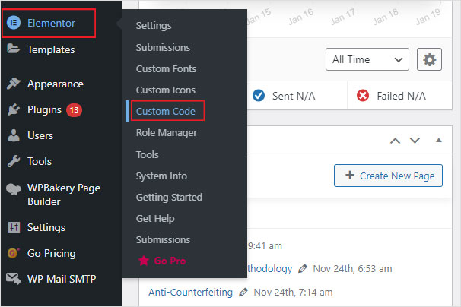The image size is (461, 307).
Task: Click the WPBakery Page Builder cloud icon
Action: pos(14,188)
